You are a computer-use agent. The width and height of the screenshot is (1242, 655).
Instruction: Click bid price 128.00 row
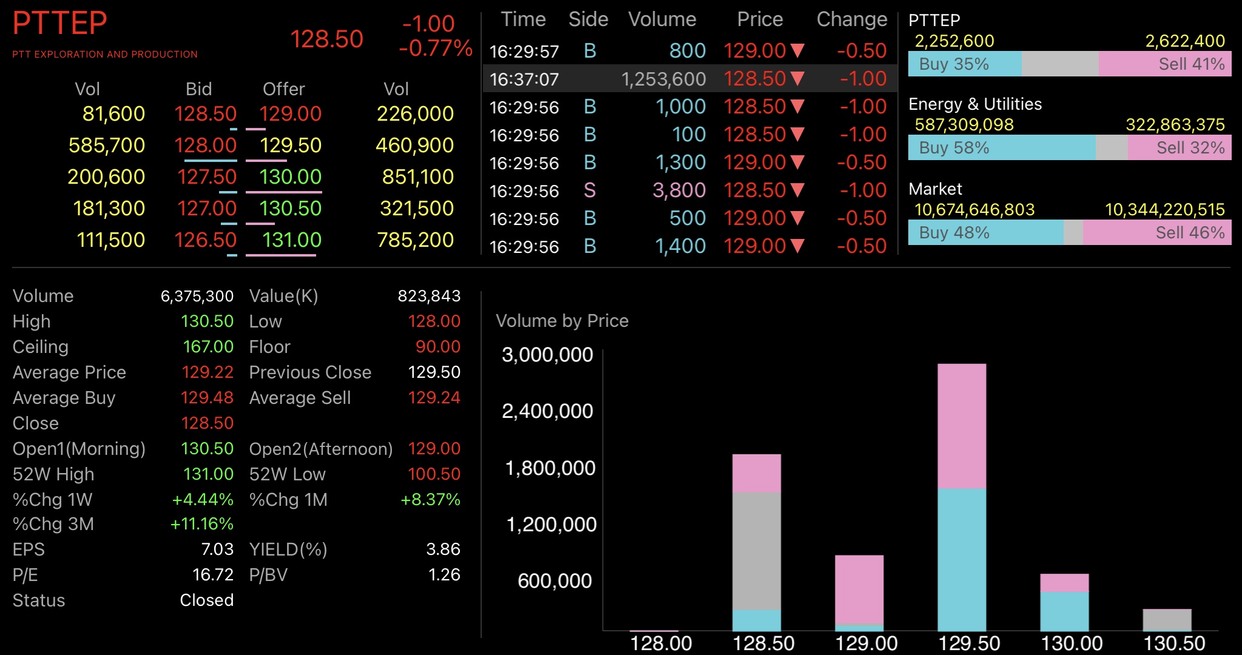tap(205, 146)
